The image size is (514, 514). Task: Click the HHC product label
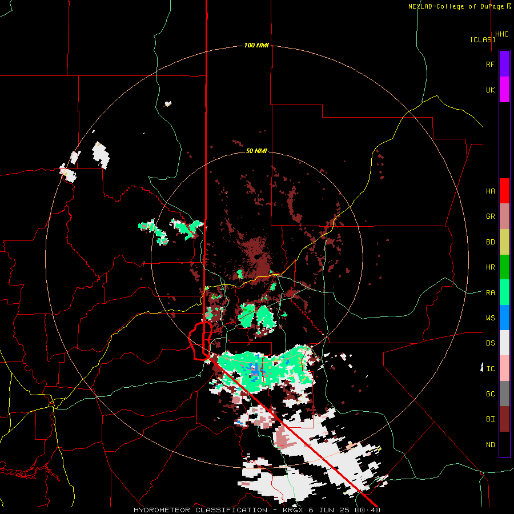[502, 34]
